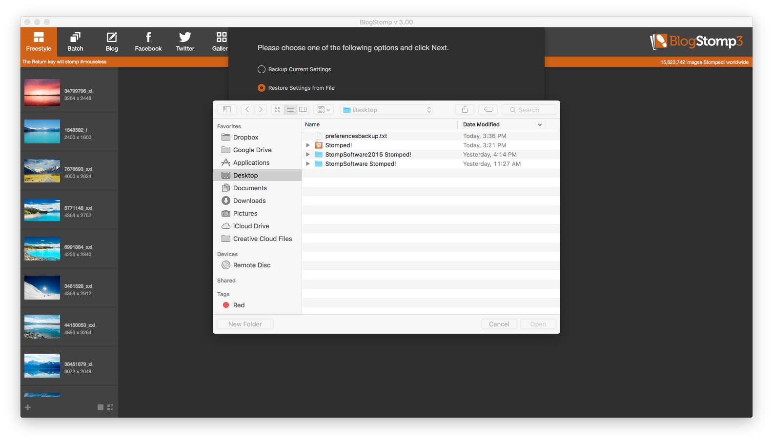The height and width of the screenshot is (442, 773).
Task: Open Dropbox in Favorites
Action: tap(257, 137)
